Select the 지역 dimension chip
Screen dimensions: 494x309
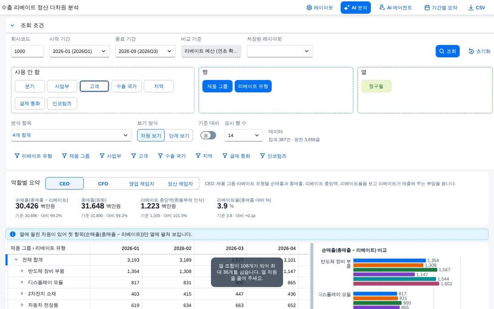pos(159,86)
